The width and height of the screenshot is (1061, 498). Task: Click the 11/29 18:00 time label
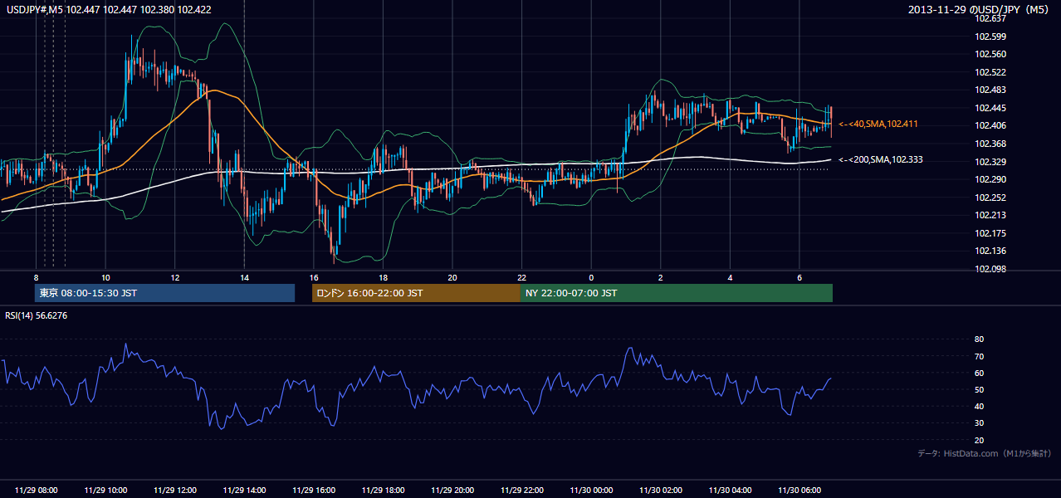pos(383,491)
